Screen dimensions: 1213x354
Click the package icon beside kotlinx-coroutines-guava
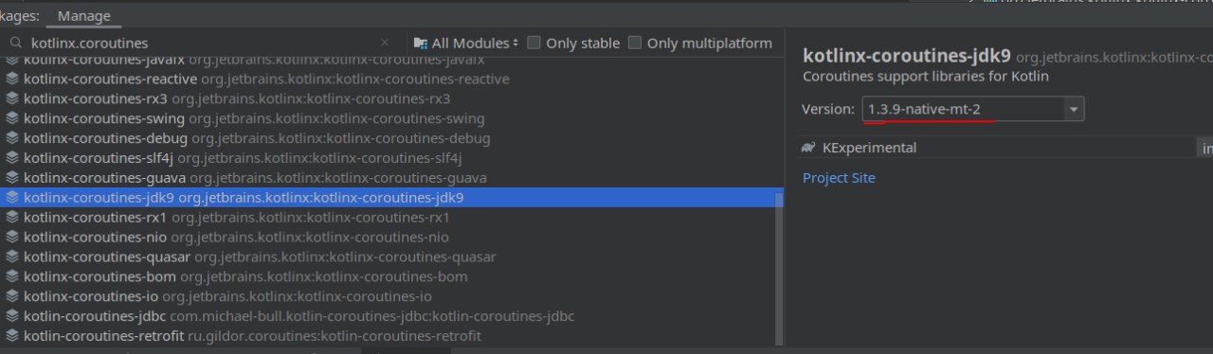coord(11,178)
